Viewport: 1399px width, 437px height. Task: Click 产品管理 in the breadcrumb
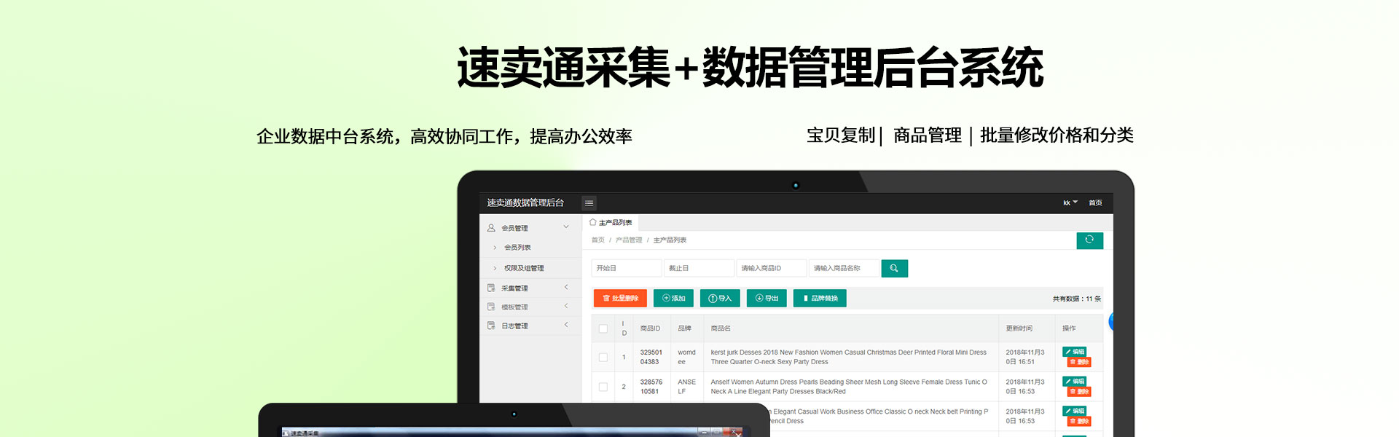pyautogui.click(x=629, y=240)
